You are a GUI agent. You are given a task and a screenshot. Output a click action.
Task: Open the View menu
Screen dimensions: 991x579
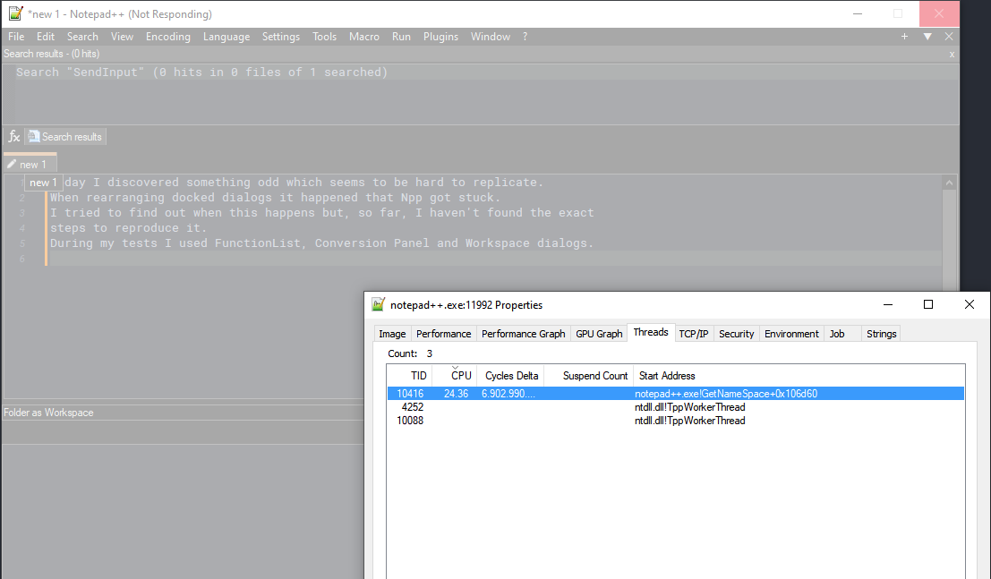click(x=122, y=37)
